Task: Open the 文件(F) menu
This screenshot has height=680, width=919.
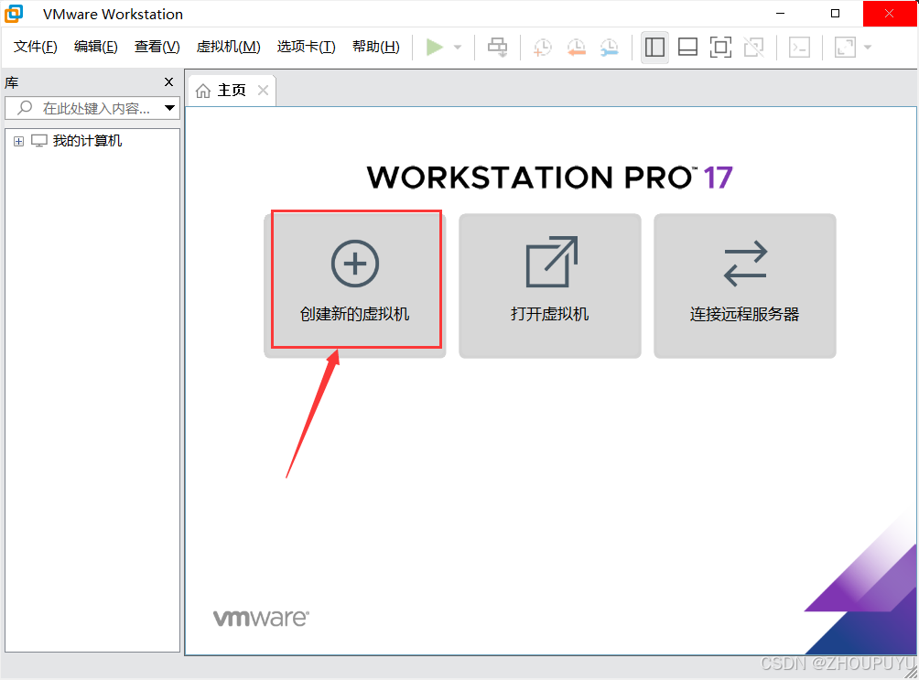Action: click(35, 47)
